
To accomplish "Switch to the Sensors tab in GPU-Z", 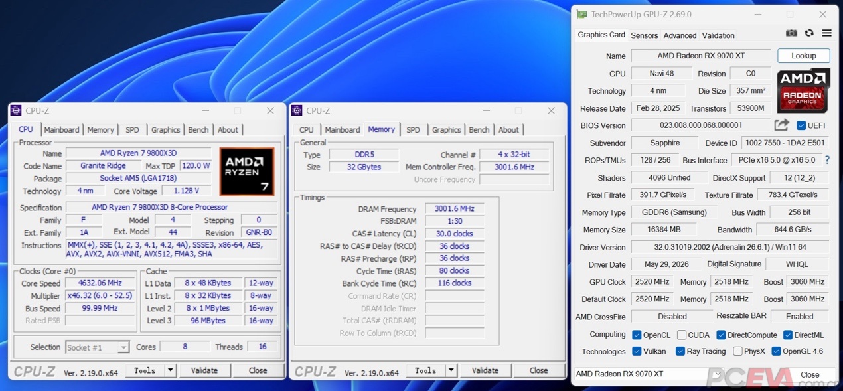I will pos(644,35).
